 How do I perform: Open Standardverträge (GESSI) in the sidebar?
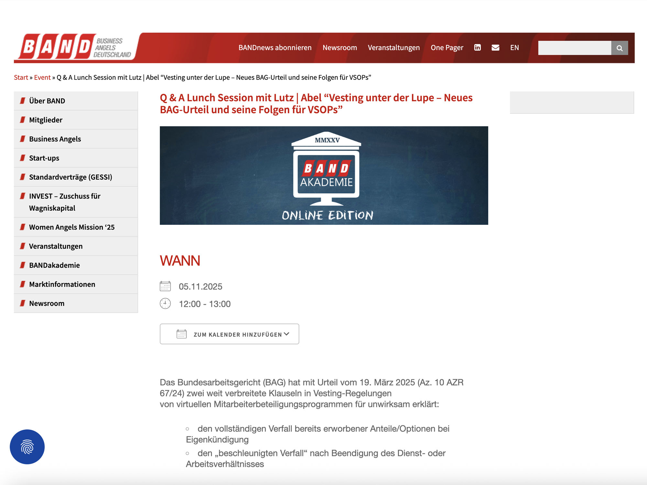coord(76,177)
